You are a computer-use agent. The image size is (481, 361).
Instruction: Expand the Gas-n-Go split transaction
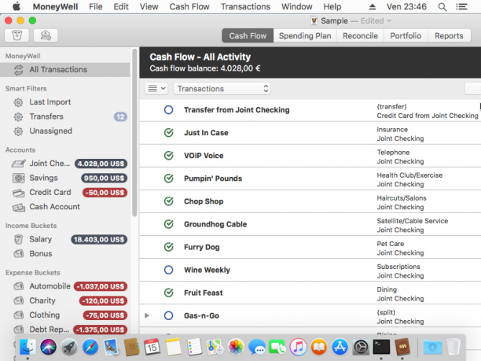point(147,315)
